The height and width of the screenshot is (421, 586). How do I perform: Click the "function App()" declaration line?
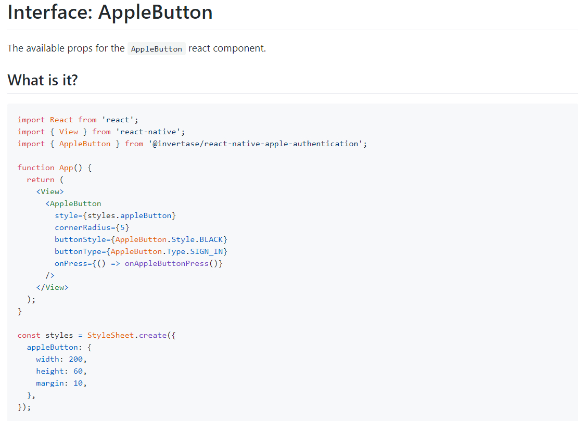54,168
